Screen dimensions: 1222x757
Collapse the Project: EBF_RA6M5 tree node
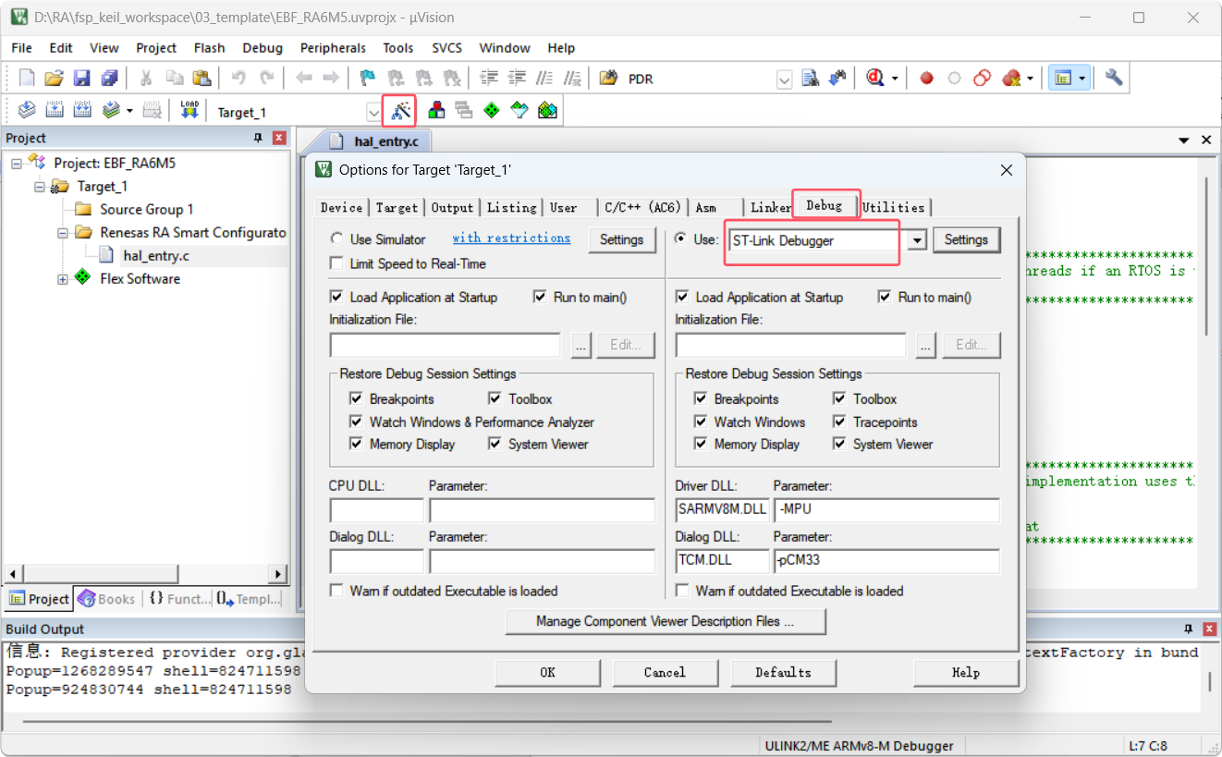17,163
